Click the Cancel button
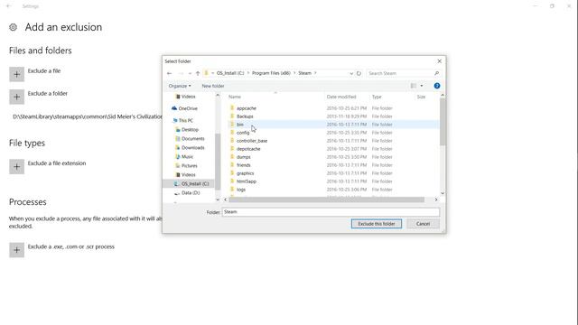 [x=423, y=224]
